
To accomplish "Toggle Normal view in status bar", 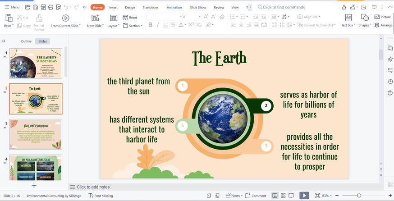I will coord(275,196).
